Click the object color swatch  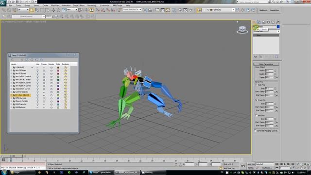[x=278, y=27]
